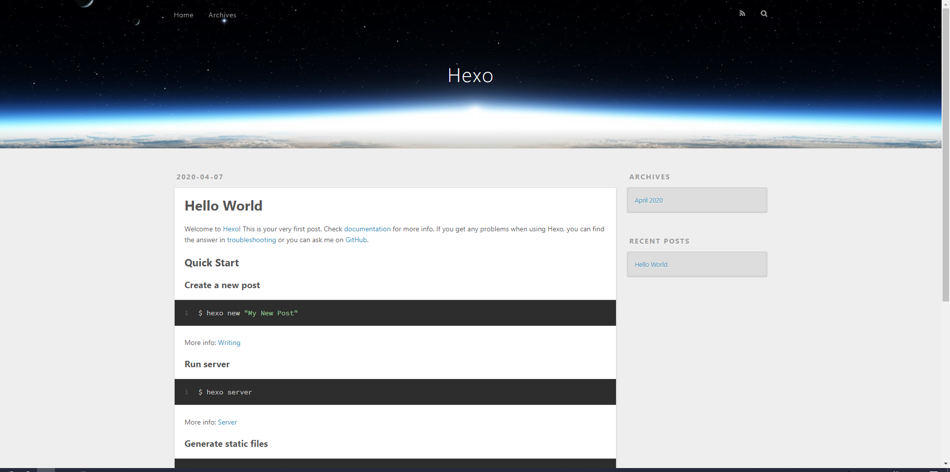Visit the GitHub link

coord(356,240)
